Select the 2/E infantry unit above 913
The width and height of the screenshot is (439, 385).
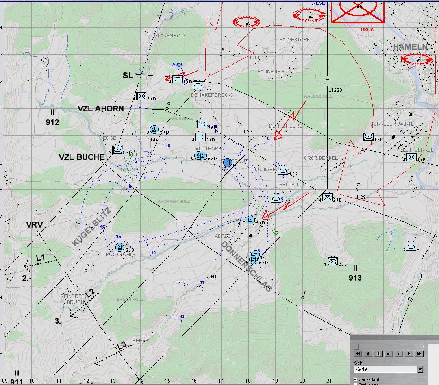[x=333, y=261]
